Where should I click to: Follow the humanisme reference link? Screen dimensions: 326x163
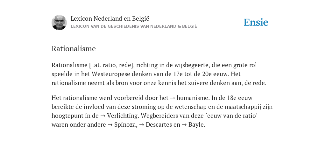193,98
